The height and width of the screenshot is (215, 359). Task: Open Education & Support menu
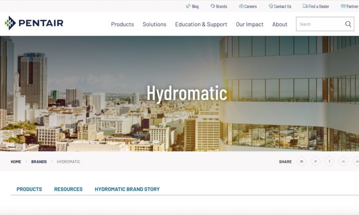[x=201, y=24]
